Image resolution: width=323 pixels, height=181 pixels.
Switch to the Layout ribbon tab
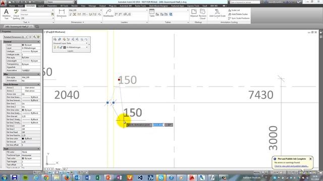click(x=41, y=6)
